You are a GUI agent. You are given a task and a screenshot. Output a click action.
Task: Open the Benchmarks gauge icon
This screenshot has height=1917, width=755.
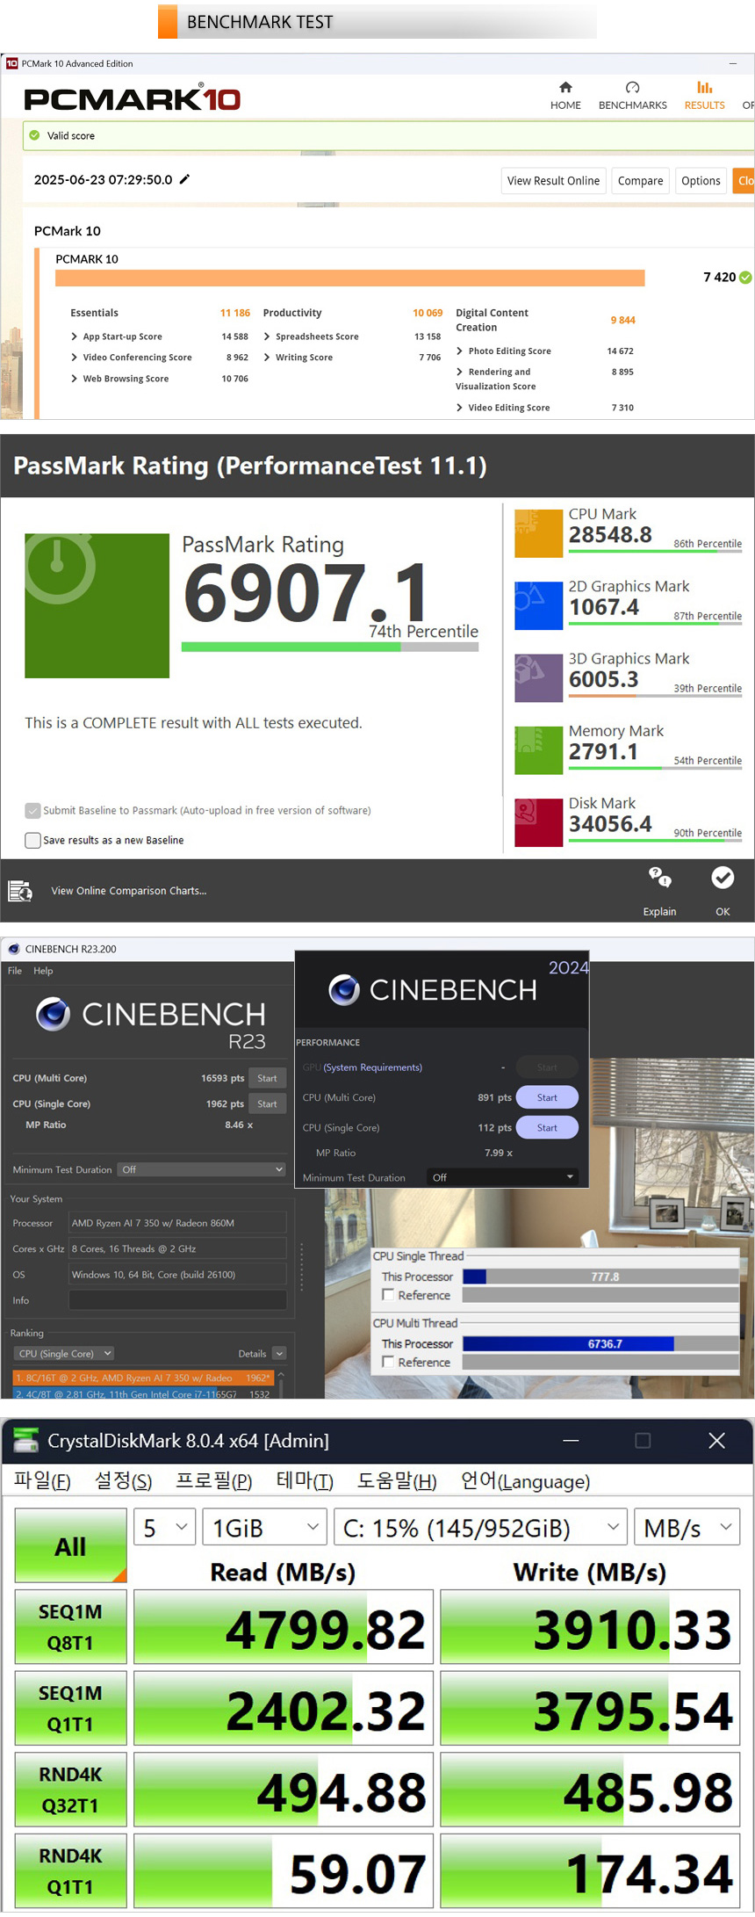pos(632,88)
